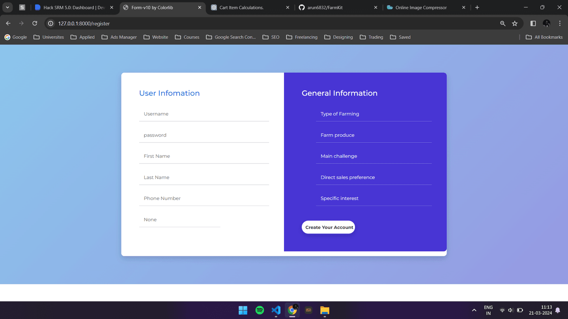Bookmark this page with star icon
The height and width of the screenshot is (319, 568).
coord(515,24)
